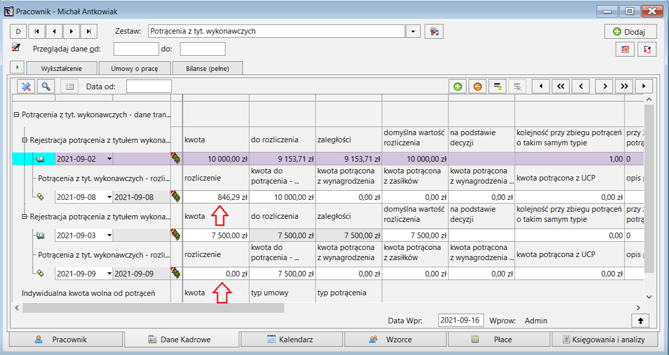Click the greyed delete-lines icon in grid toolbar

(517, 86)
